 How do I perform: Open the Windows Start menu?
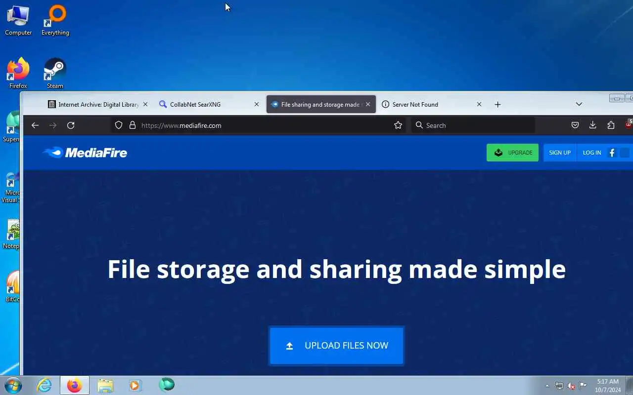tap(13, 385)
